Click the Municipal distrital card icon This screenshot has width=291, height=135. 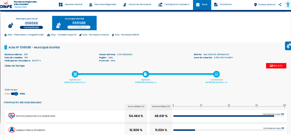click(59, 26)
